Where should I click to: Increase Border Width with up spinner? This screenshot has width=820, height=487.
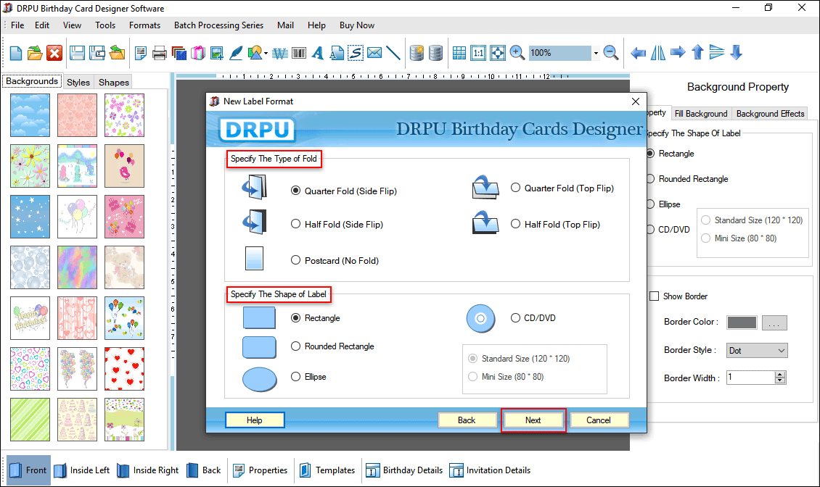point(780,374)
